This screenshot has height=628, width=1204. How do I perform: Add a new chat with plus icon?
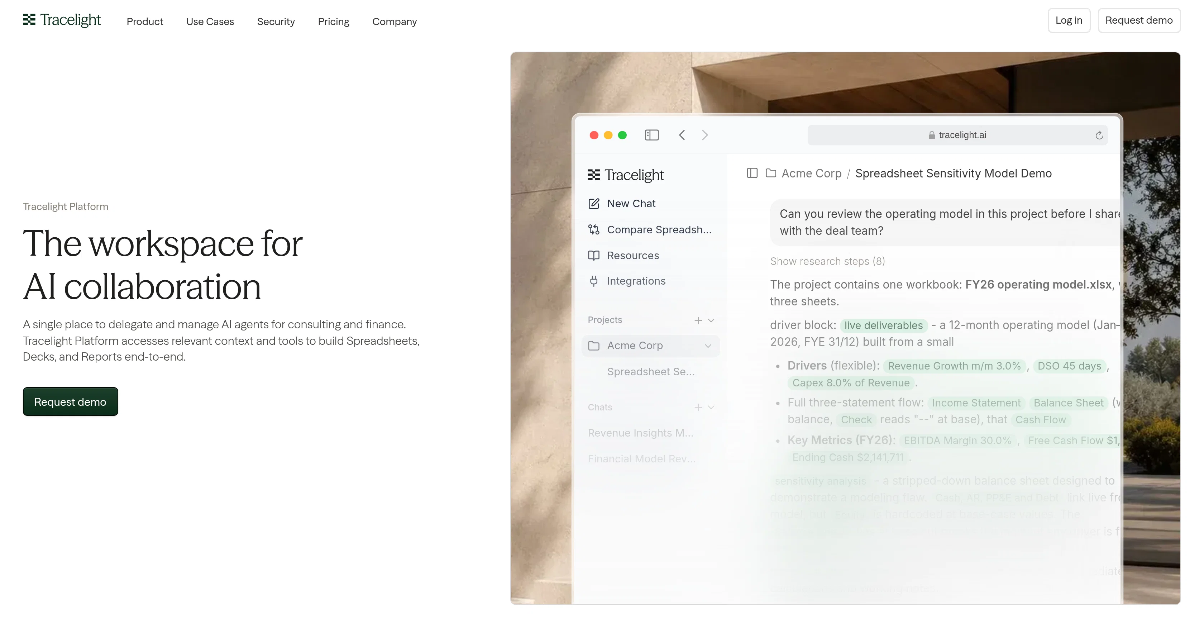(x=698, y=407)
